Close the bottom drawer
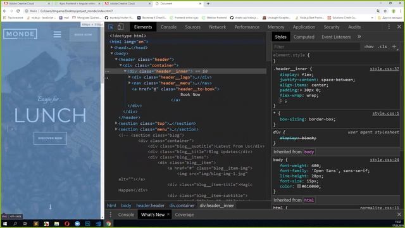This screenshot has width=405, height=228. [x=399, y=215]
